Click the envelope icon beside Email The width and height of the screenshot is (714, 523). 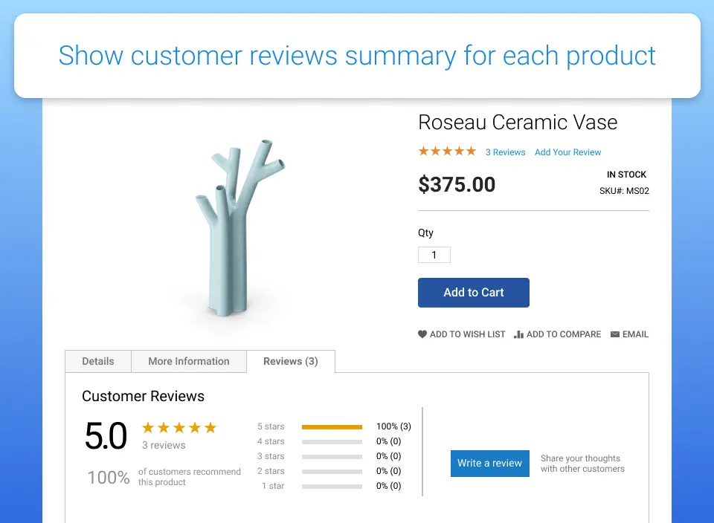615,334
